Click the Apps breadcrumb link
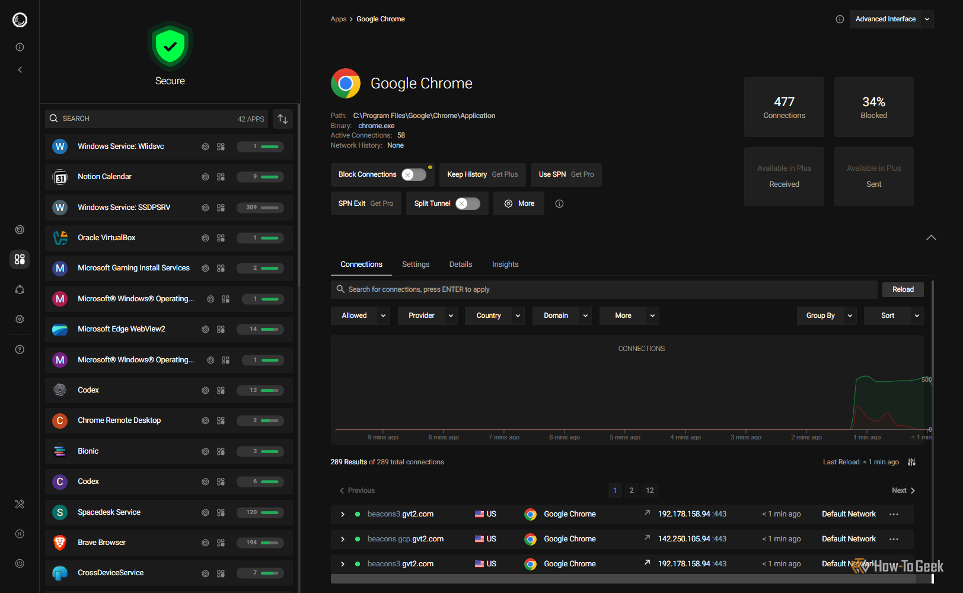 point(339,19)
